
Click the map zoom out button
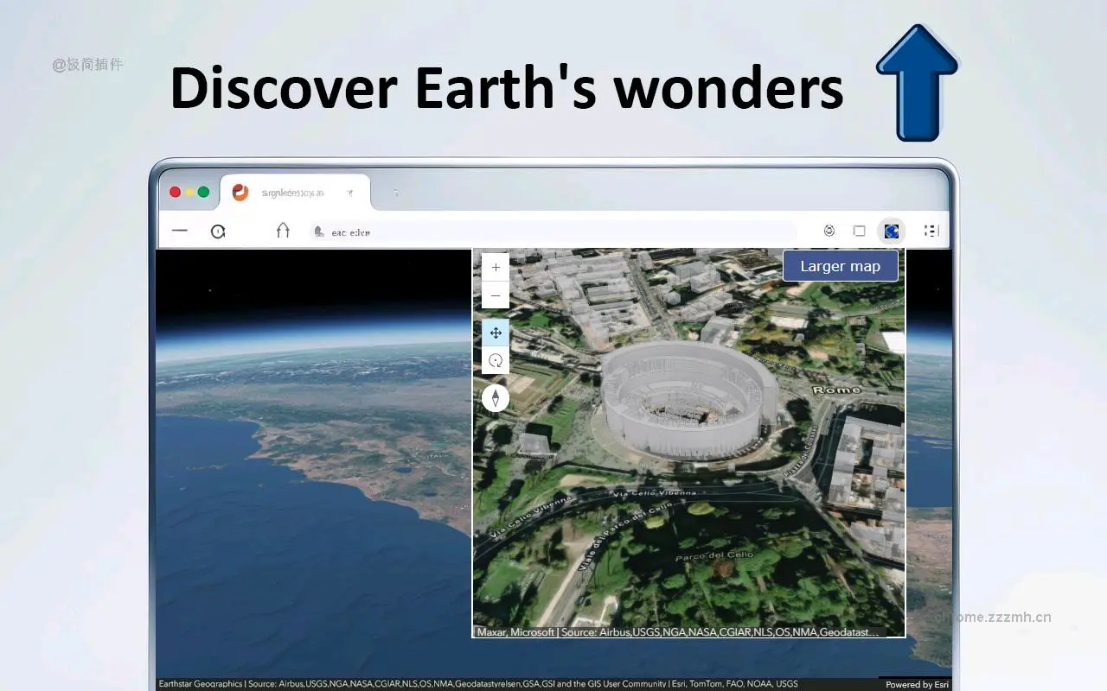coord(496,295)
